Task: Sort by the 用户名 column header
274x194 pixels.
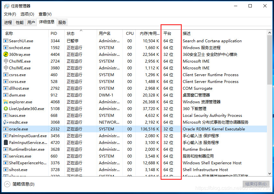Action: 110,34
